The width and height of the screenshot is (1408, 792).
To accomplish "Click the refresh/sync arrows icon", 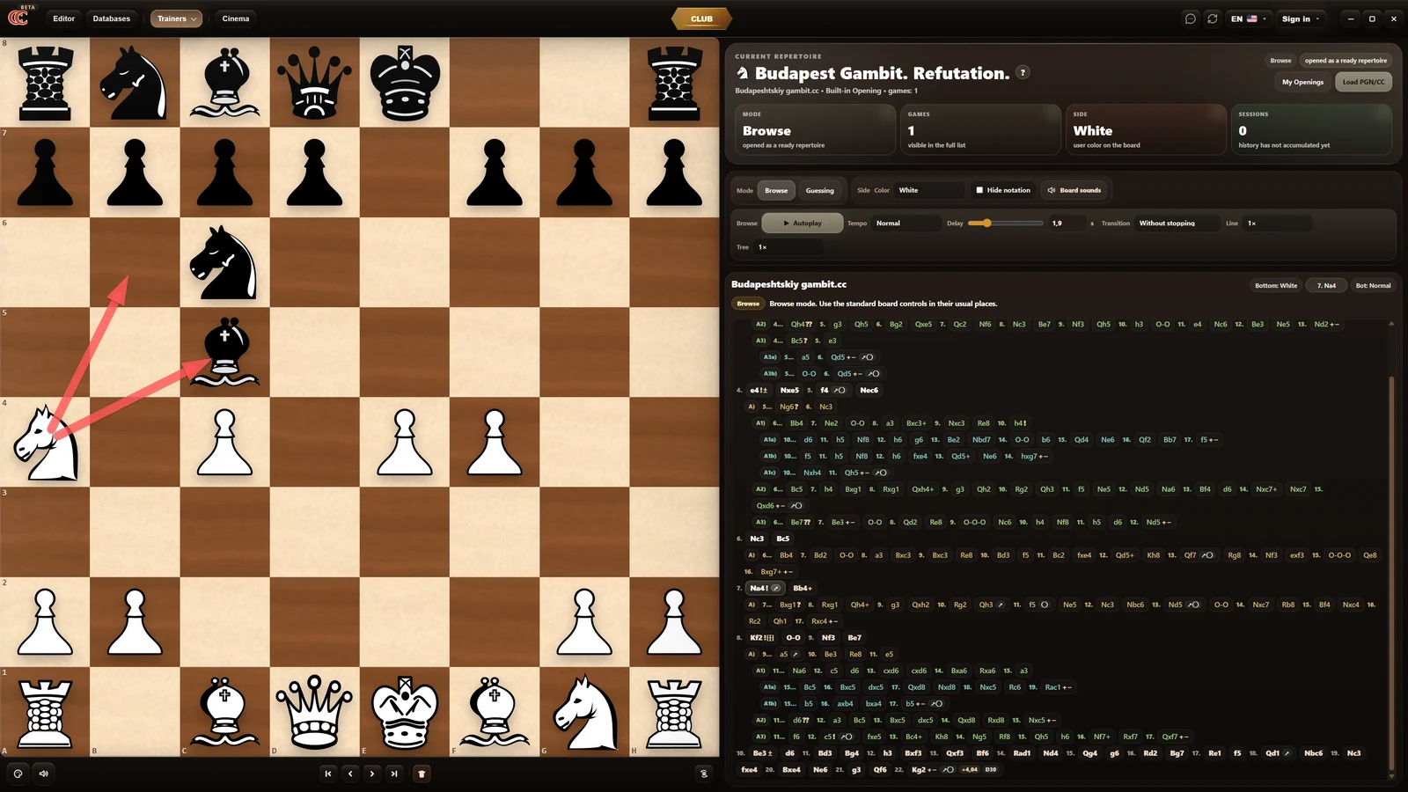I will (x=1213, y=18).
